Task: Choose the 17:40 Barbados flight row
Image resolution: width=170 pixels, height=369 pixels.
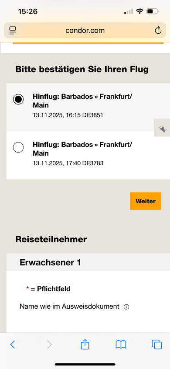Action: click(x=88, y=155)
